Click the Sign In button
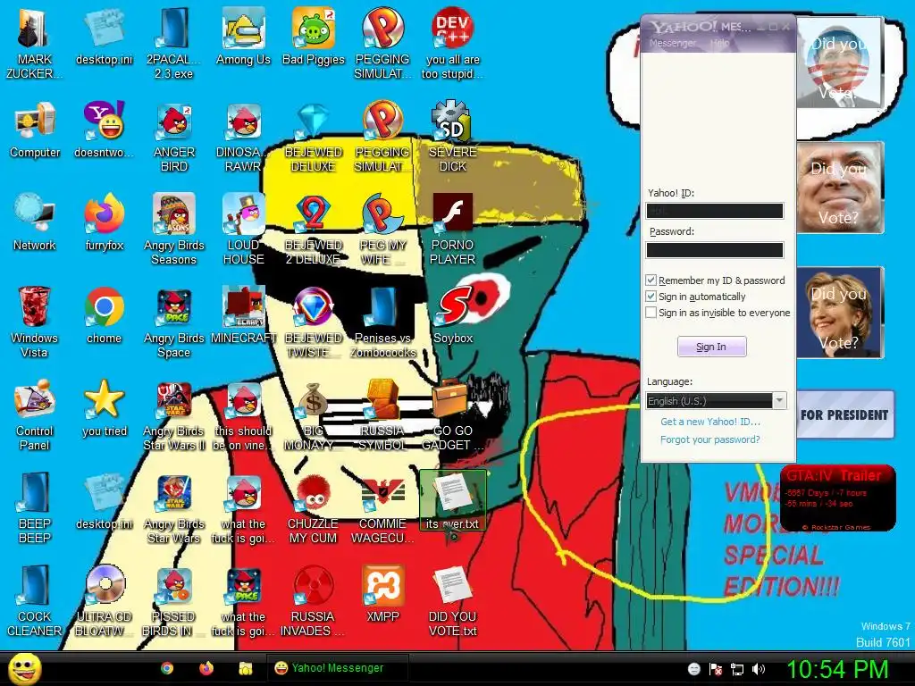Image resolution: width=915 pixels, height=686 pixels. [711, 347]
